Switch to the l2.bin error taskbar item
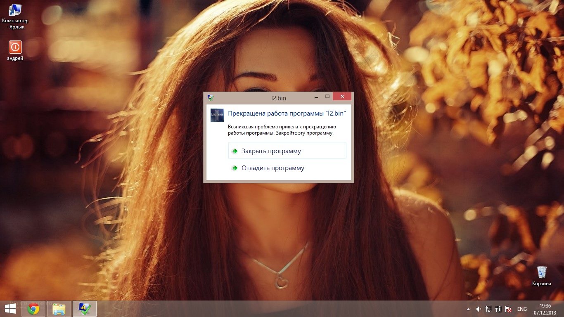This screenshot has height=317, width=564. click(85, 309)
